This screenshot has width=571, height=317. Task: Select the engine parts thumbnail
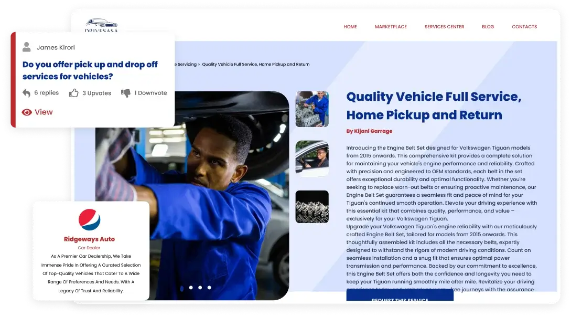coord(312,207)
